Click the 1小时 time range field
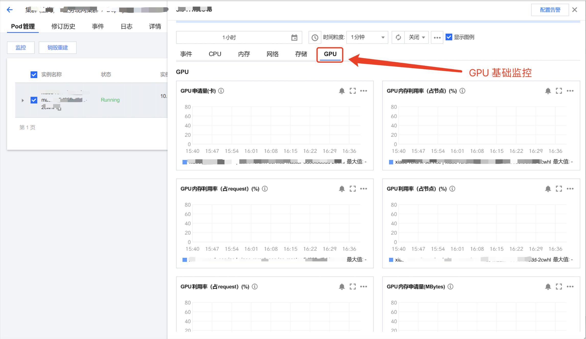Screen dimensions: 586x339 239,38
